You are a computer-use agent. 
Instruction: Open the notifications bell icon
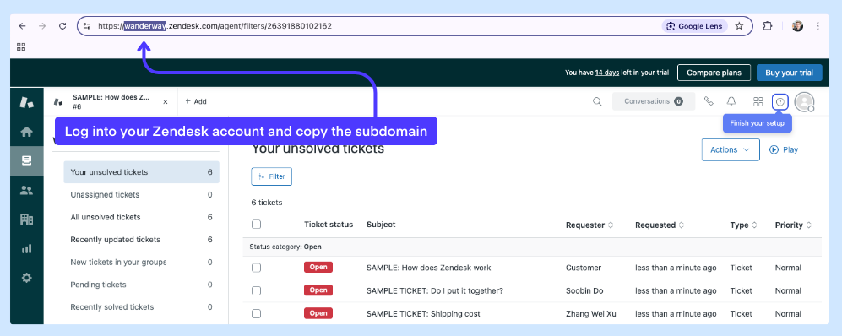pyautogui.click(x=731, y=101)
